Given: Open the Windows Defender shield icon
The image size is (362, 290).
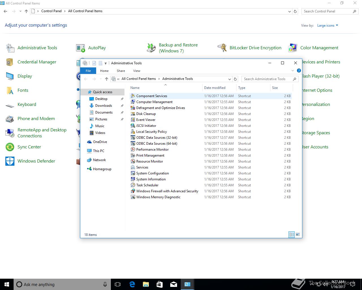Looking at the screenshot, I should click(x=10, y=161).
